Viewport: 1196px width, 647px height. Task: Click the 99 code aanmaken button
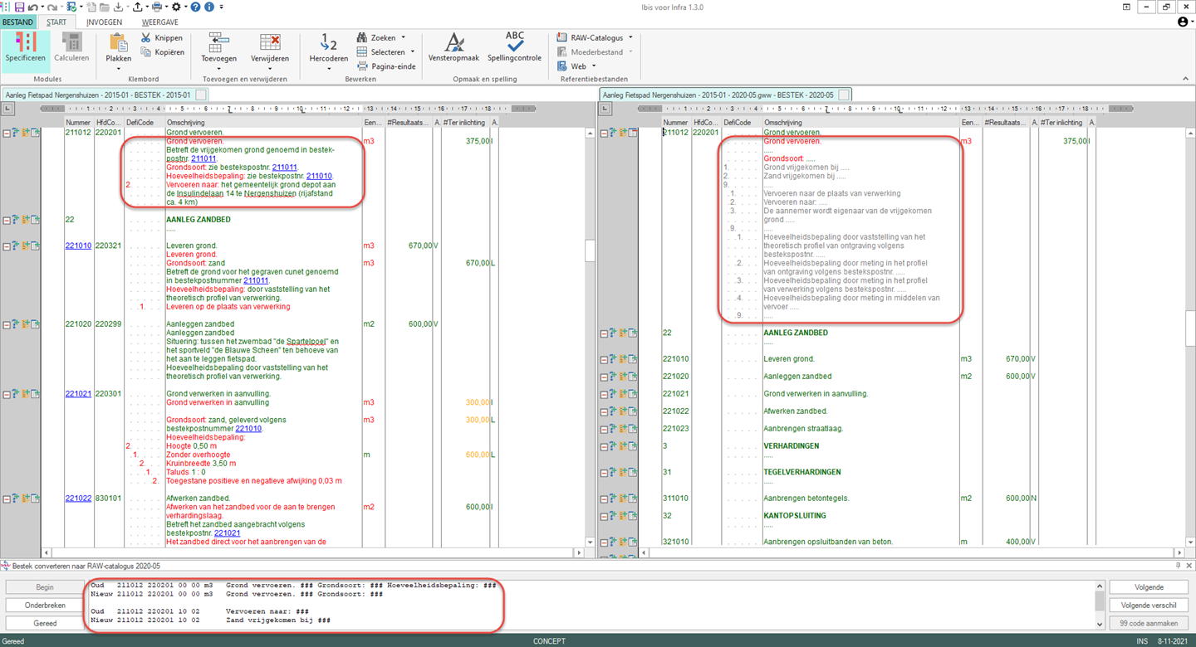(1149, 623)
